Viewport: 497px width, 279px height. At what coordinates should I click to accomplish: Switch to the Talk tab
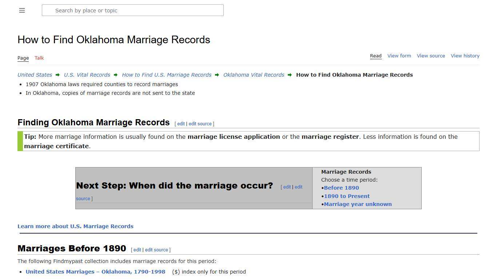39,58
